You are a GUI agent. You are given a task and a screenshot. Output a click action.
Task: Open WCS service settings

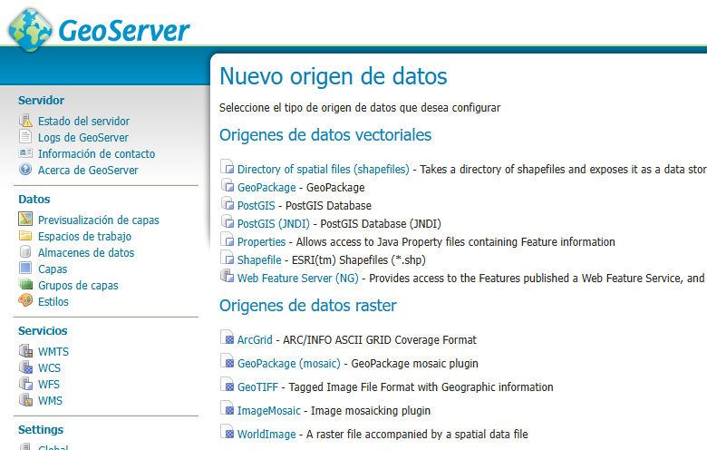pyautogui.click(x=49, y=367)
